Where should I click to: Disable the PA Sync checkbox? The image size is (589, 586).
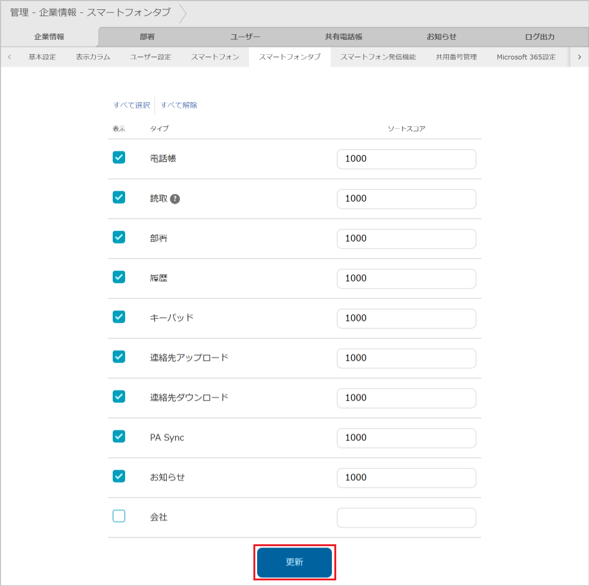click(118, 436)
